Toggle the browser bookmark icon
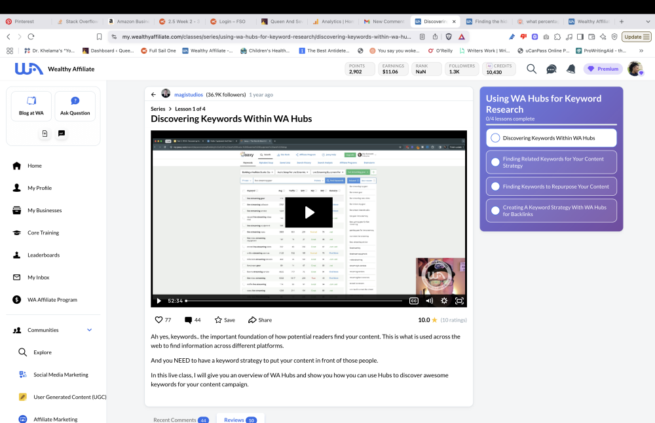Image resolution: width=655 pixels, height=423 pixels. click(99, 37)
